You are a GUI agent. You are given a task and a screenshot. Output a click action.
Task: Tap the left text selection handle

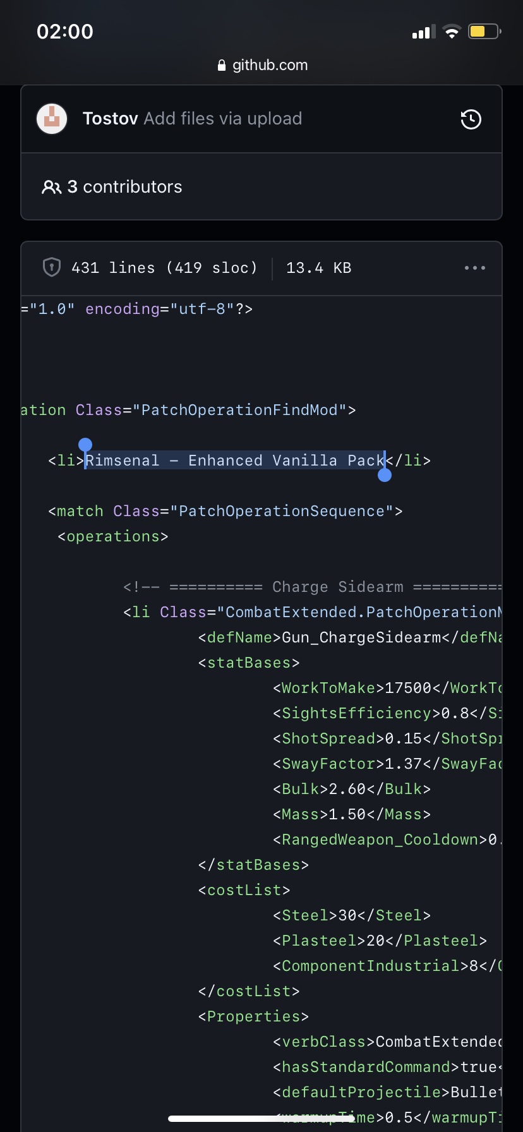(x=85, y=445)
